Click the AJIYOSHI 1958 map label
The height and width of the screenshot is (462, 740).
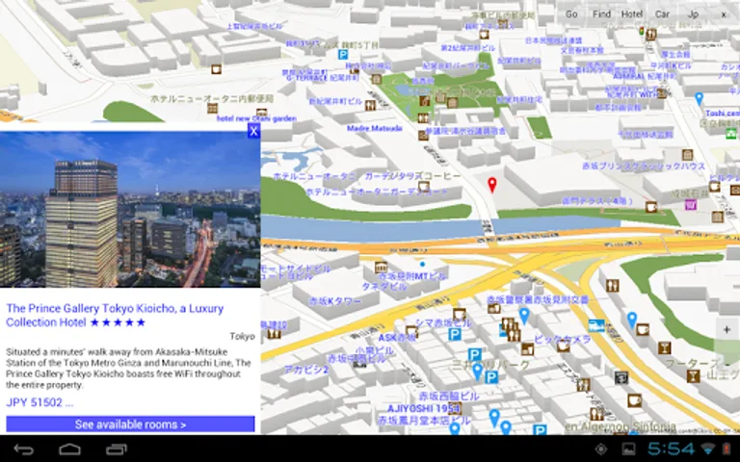coord(424,408)
